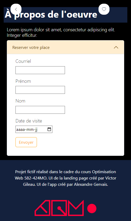Click the Prénom label text

pos(23,81)
